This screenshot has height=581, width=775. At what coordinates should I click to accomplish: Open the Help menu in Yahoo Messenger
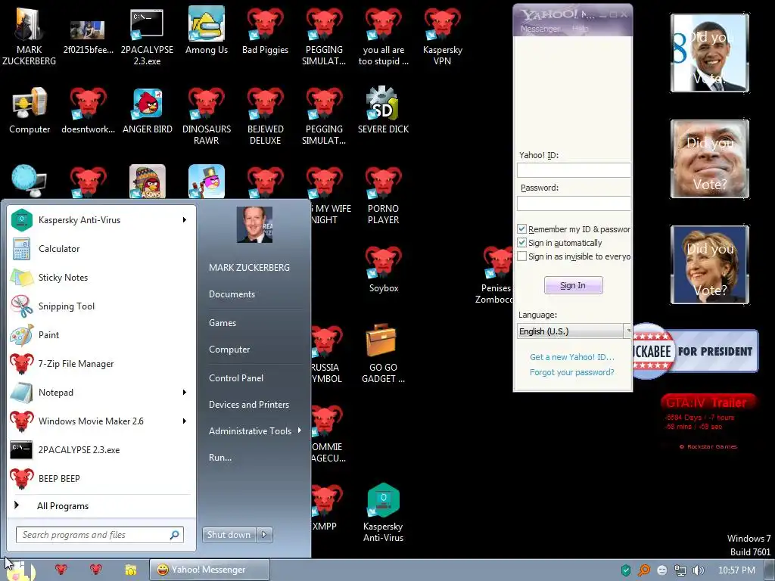(x=580, y=29)
